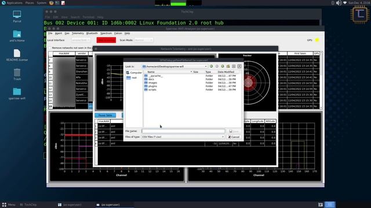The height and width of the screenshot is (208, 371).
Task: Open Parrot computer desktop icon
Action: (17, 17)
